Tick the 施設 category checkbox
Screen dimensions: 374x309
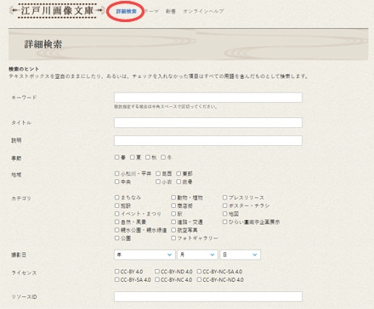(116, 205)
